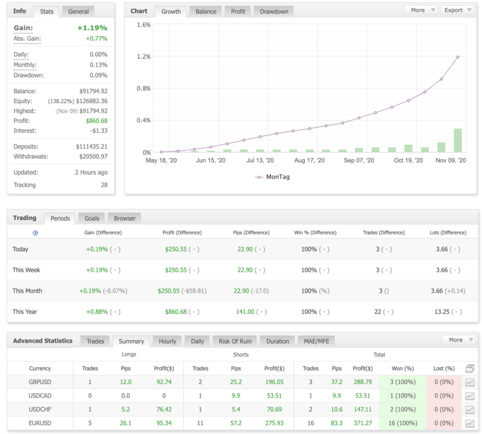This screenshot has width=482, height=434.
Task: Click the Daily label in Info
Action: (21, 54)
